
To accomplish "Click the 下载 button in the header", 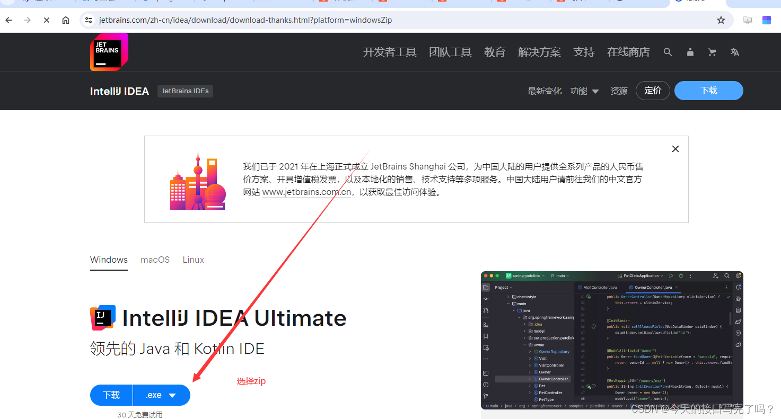I will pos(709,91).
